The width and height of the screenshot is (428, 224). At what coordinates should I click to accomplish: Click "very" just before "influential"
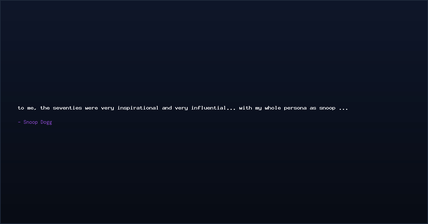pos(182,108)
